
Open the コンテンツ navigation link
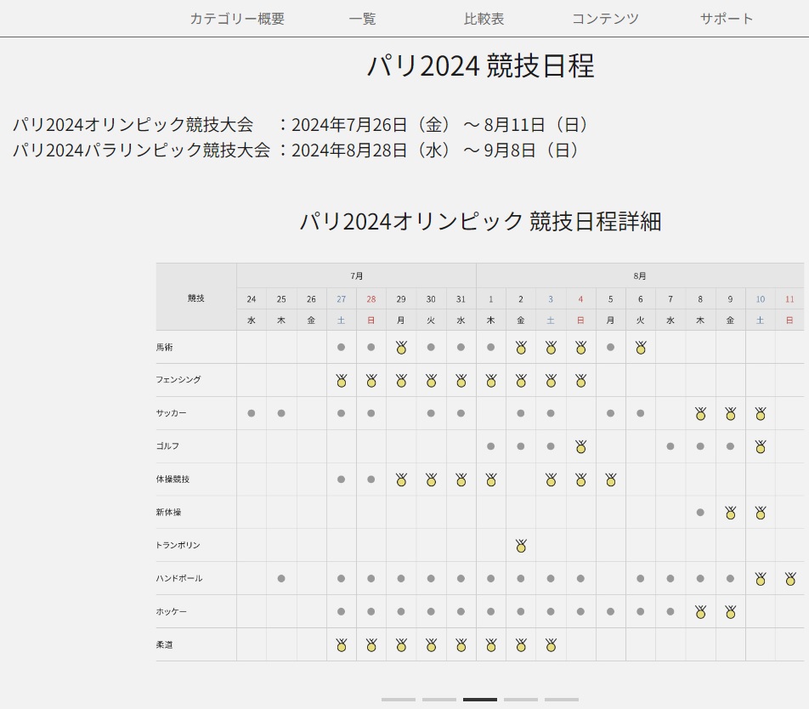tap(605, 19)
